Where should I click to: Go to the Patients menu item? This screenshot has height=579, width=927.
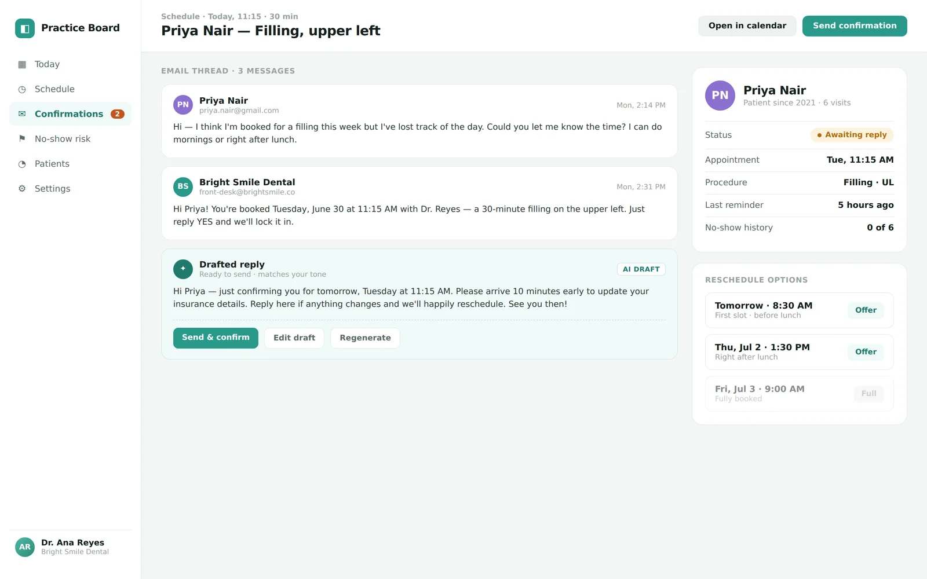coord(71,164)
